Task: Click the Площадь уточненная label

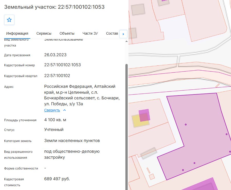Action: [x=20, y=120]
